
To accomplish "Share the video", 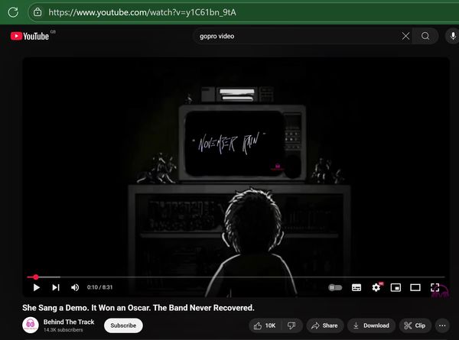I will click(324, 325).
